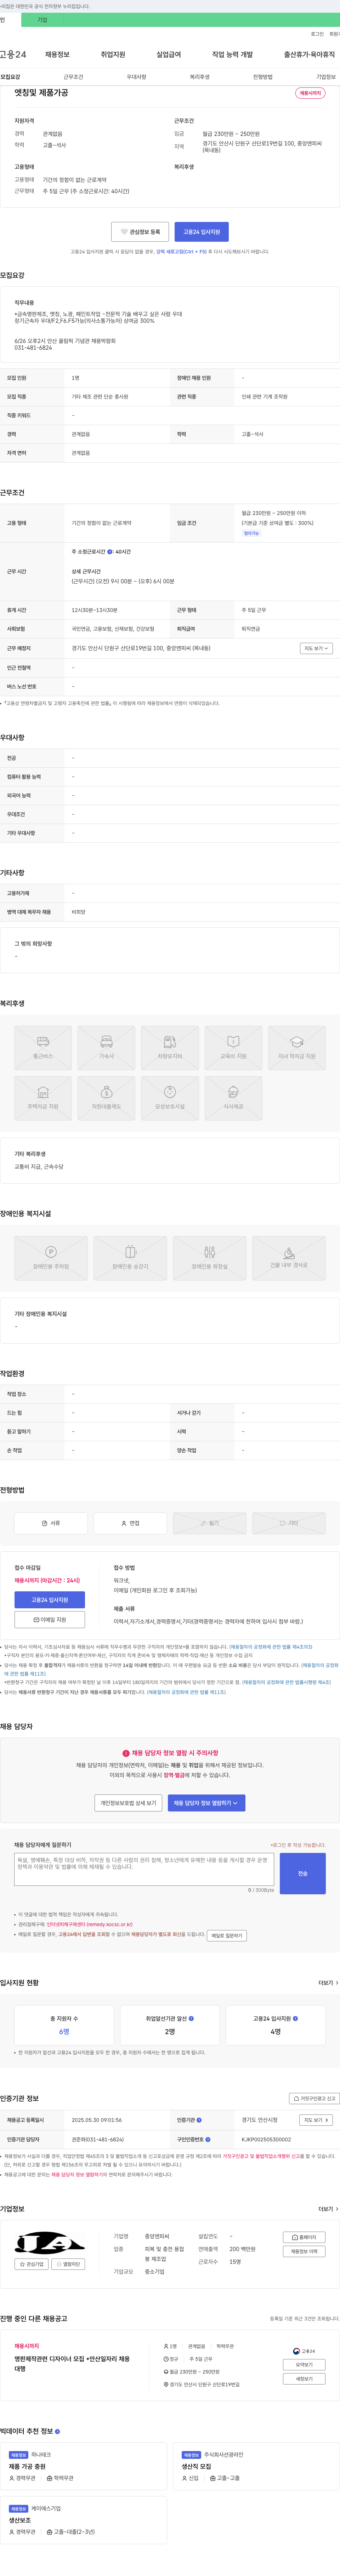Image resolution: width=340 pixels, height=2576 pixels.
Task: Click the 장애인용 화장실 icon
Action: pos(210,1258)
